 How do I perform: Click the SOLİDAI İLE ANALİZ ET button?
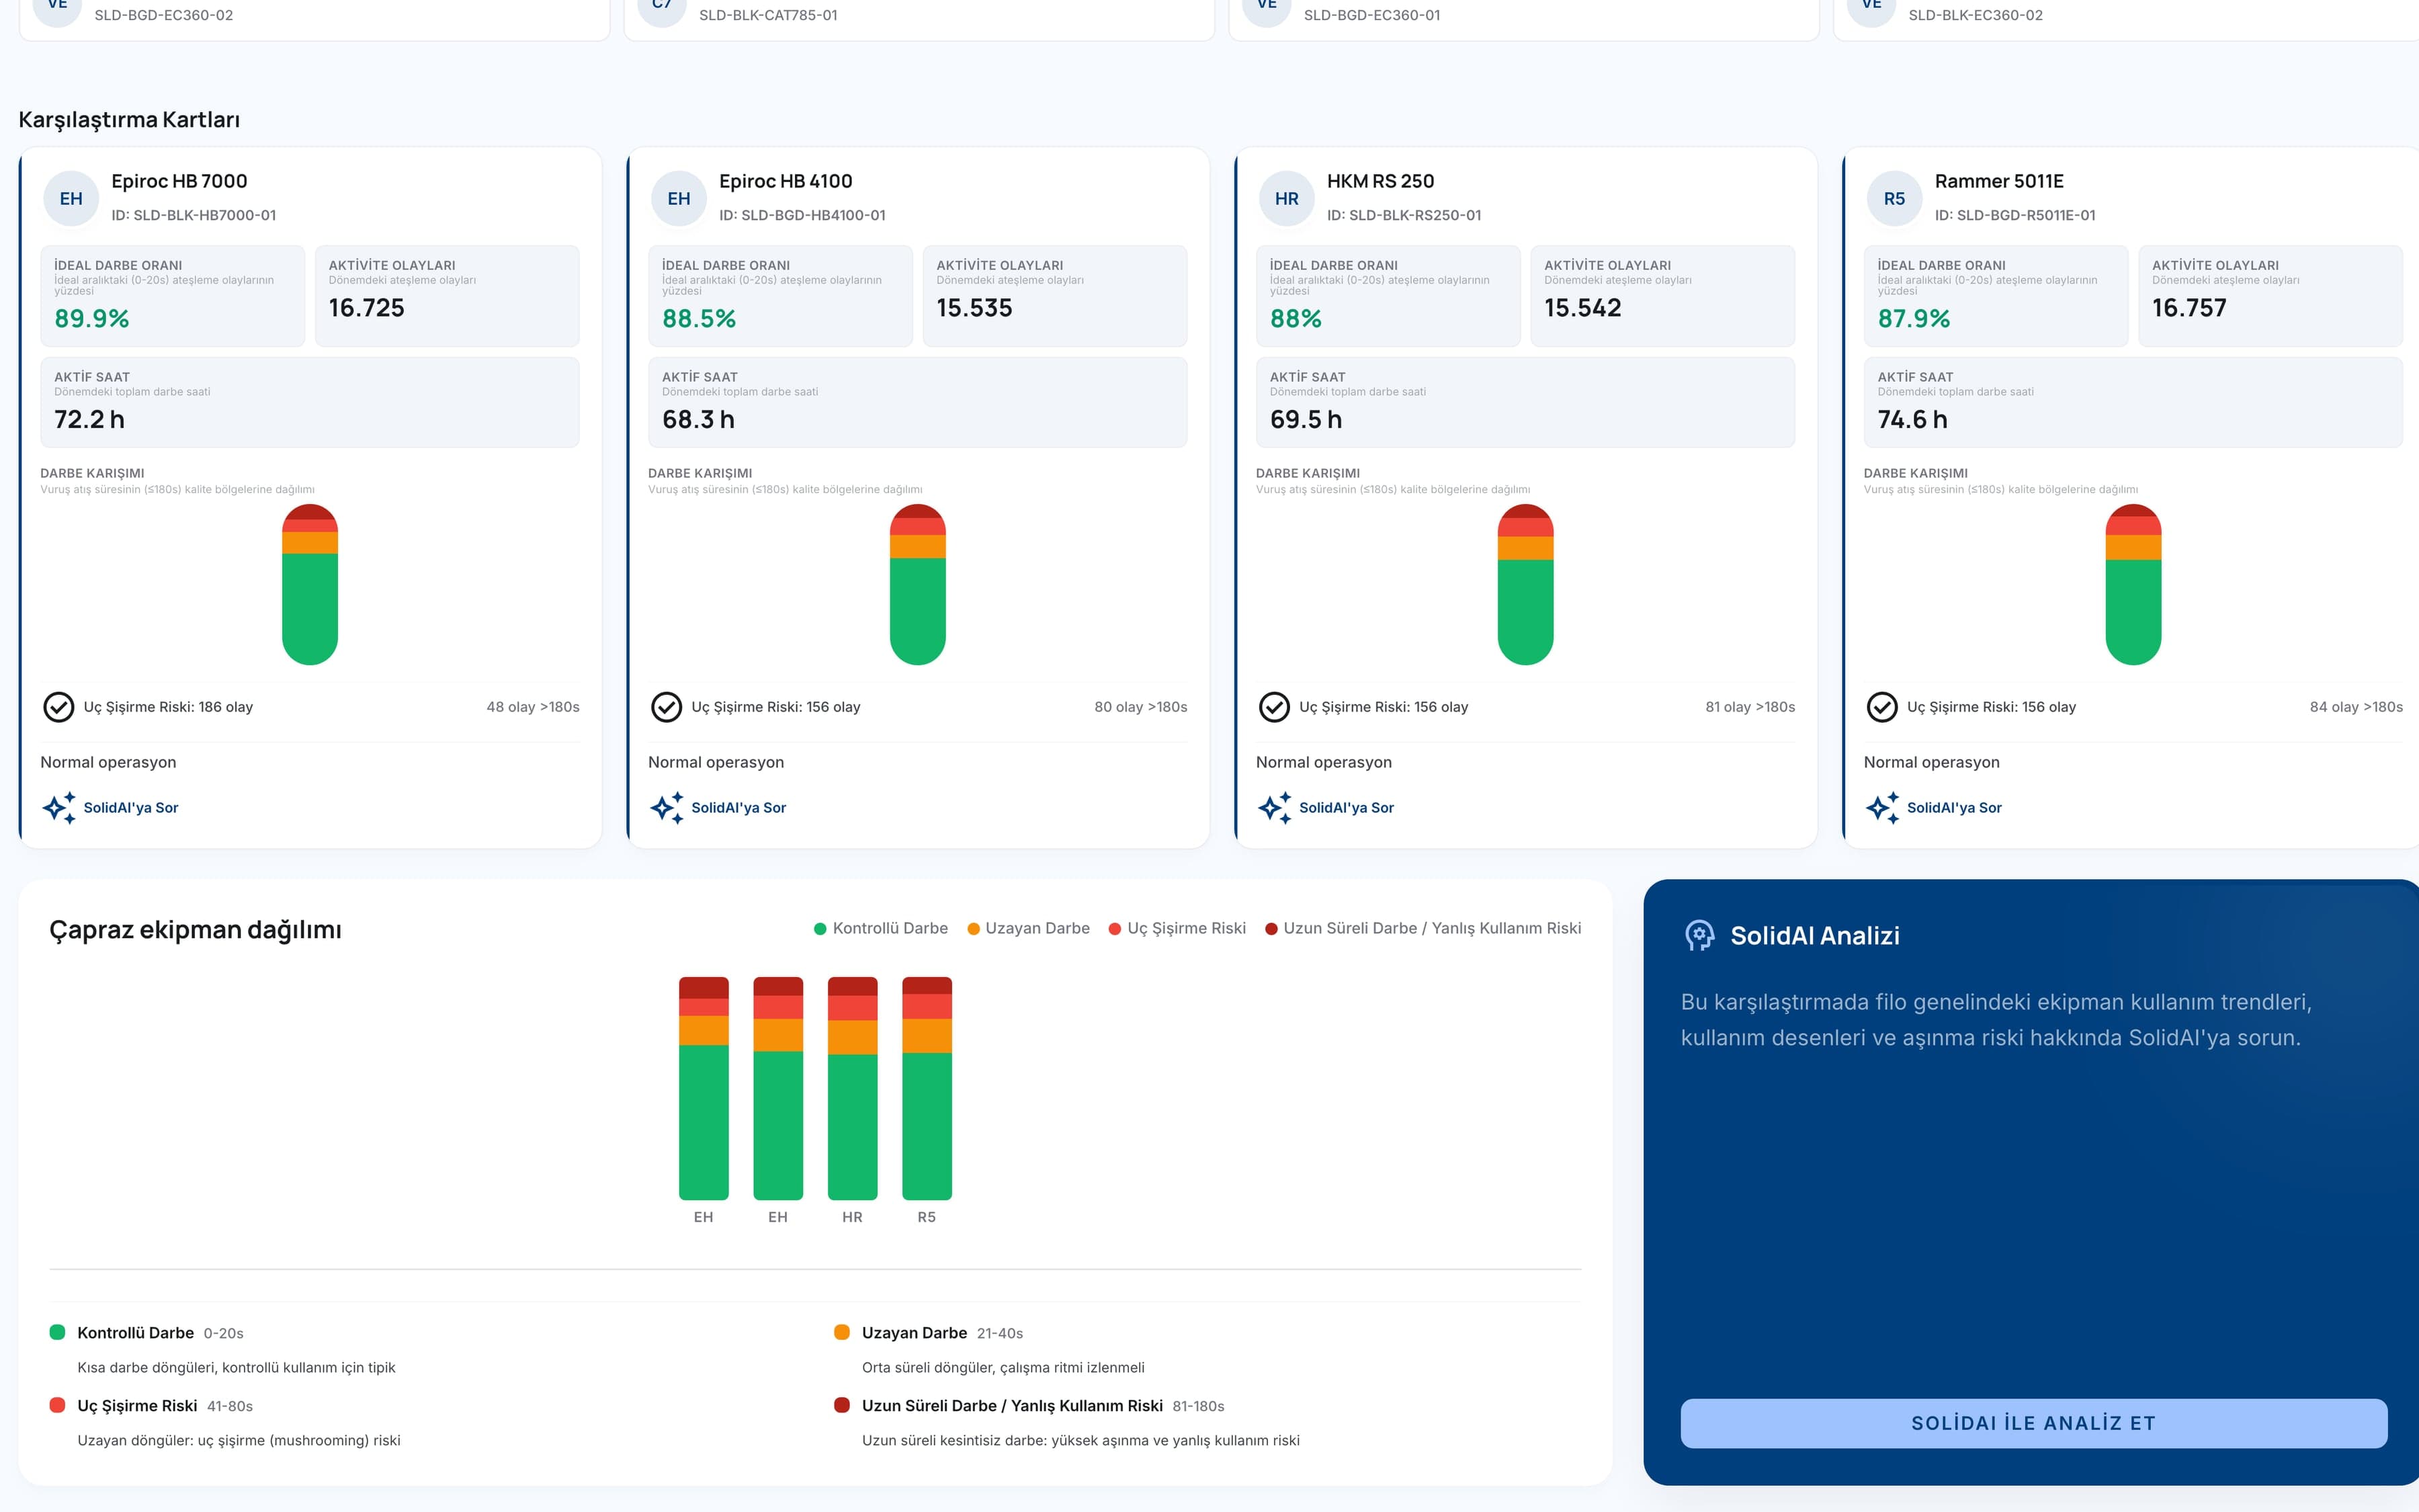pos(2033,1423)
